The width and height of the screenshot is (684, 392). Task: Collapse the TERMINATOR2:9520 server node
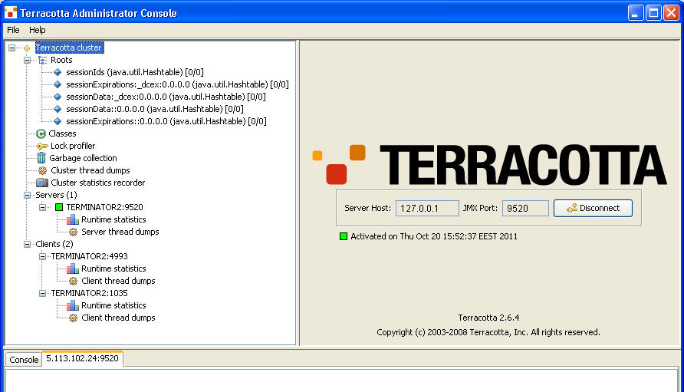[42, 207]
